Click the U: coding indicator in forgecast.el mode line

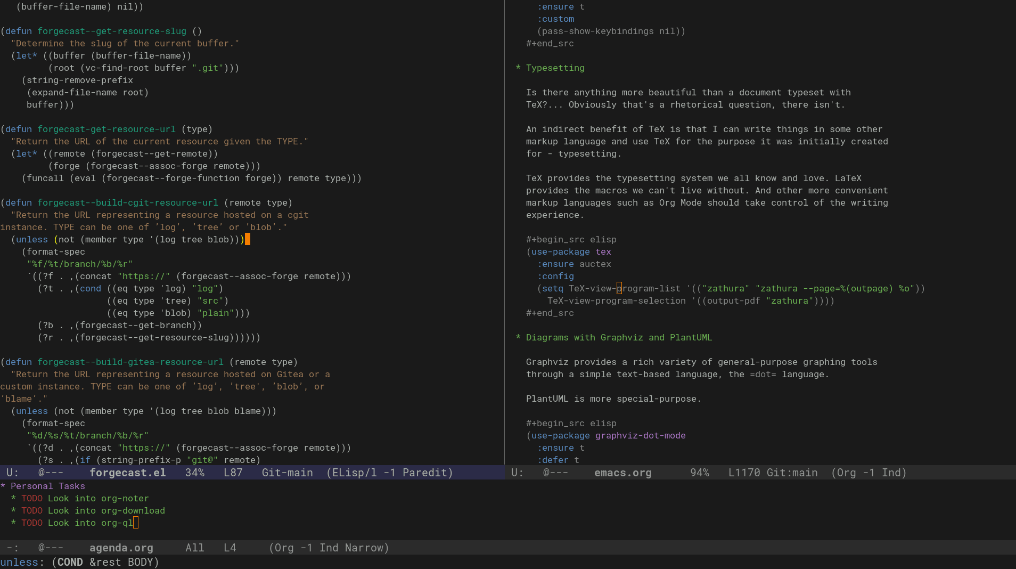coord(13,473)
